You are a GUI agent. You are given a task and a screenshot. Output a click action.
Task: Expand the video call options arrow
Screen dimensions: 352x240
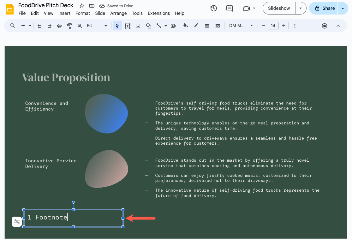pos(254,8)
